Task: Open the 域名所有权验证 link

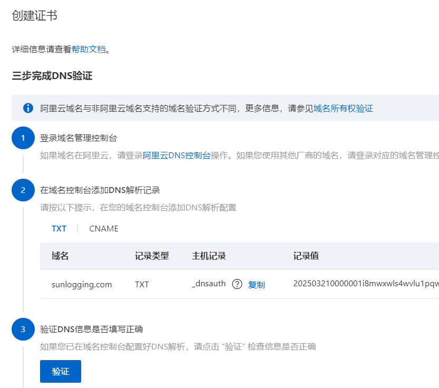Action: [343, 108]
